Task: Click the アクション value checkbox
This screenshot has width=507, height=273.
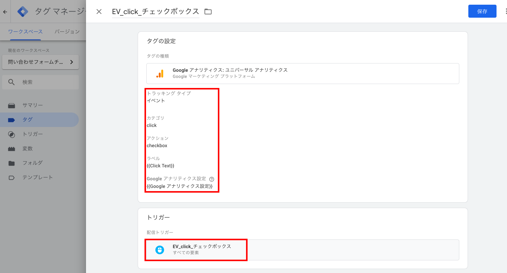Action: pyautogui.click(x=157, y=146)
